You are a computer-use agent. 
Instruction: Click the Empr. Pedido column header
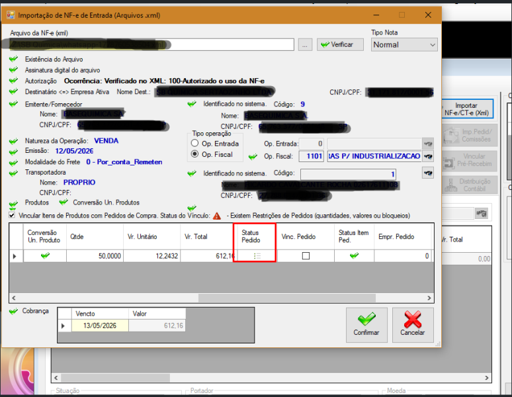point(402,236)
